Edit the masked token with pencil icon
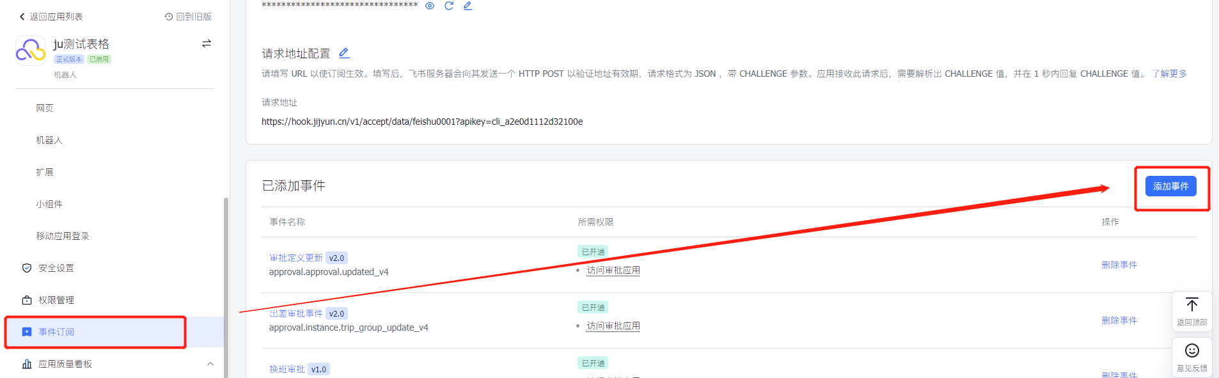The height and width of the screenshot is (378, 1219). (468, 6)
